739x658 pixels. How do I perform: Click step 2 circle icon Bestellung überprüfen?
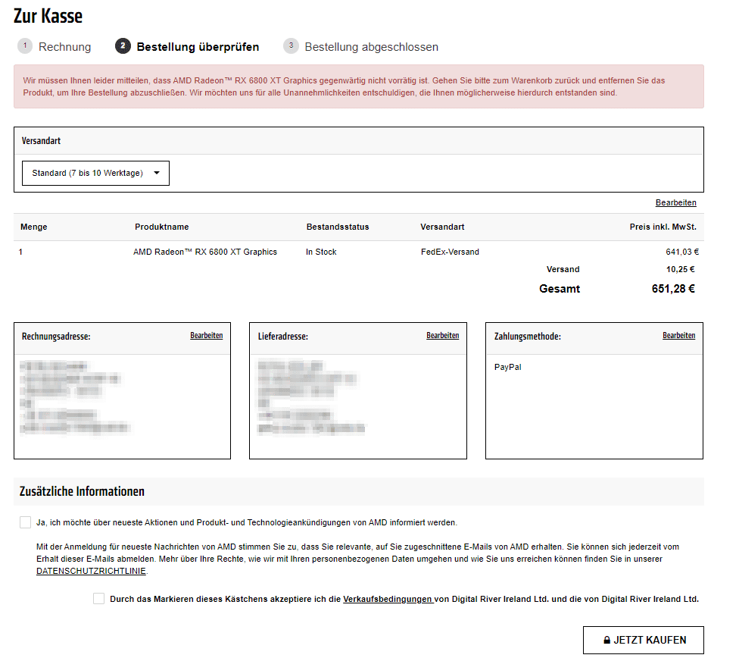coord(123,46)
